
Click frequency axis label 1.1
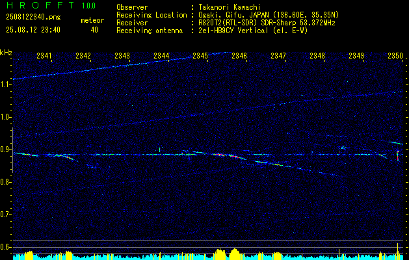click(6, 84)
